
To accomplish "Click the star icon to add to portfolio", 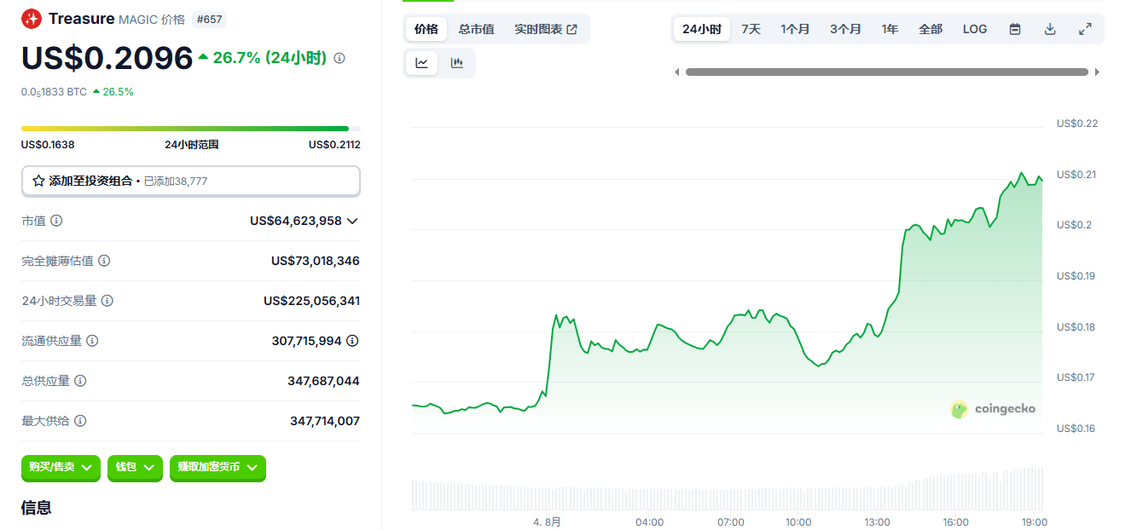I will click(x=38, y=181).
